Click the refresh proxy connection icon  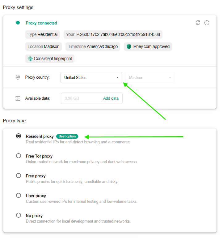198,23
